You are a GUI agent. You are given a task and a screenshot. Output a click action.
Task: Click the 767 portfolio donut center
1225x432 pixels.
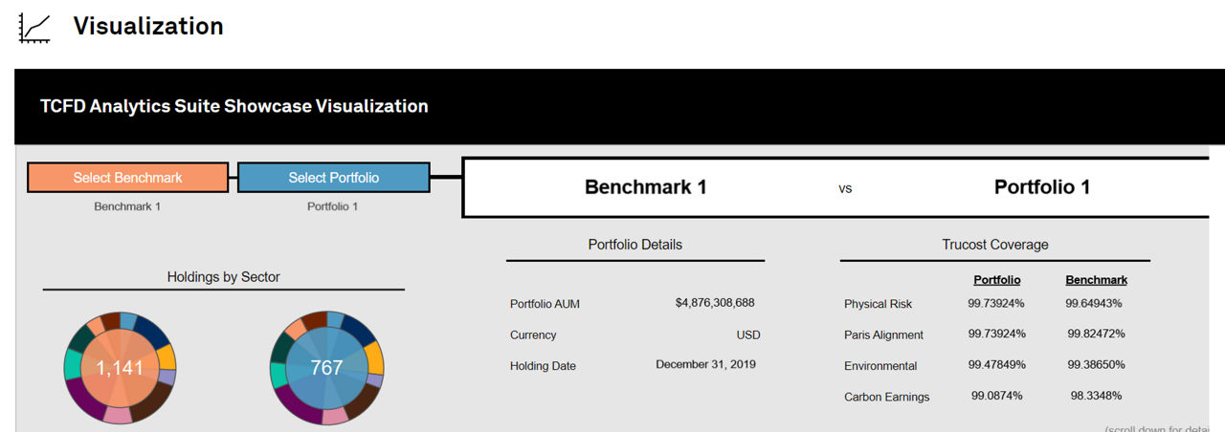coord(326,368)
